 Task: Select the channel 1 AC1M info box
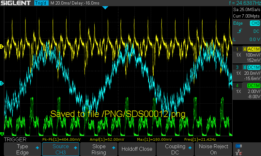pos(247,55)
